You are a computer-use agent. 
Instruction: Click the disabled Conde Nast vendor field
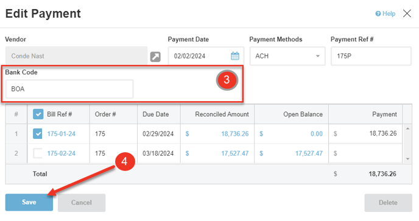pyautogui.click(x=76, y=55)
